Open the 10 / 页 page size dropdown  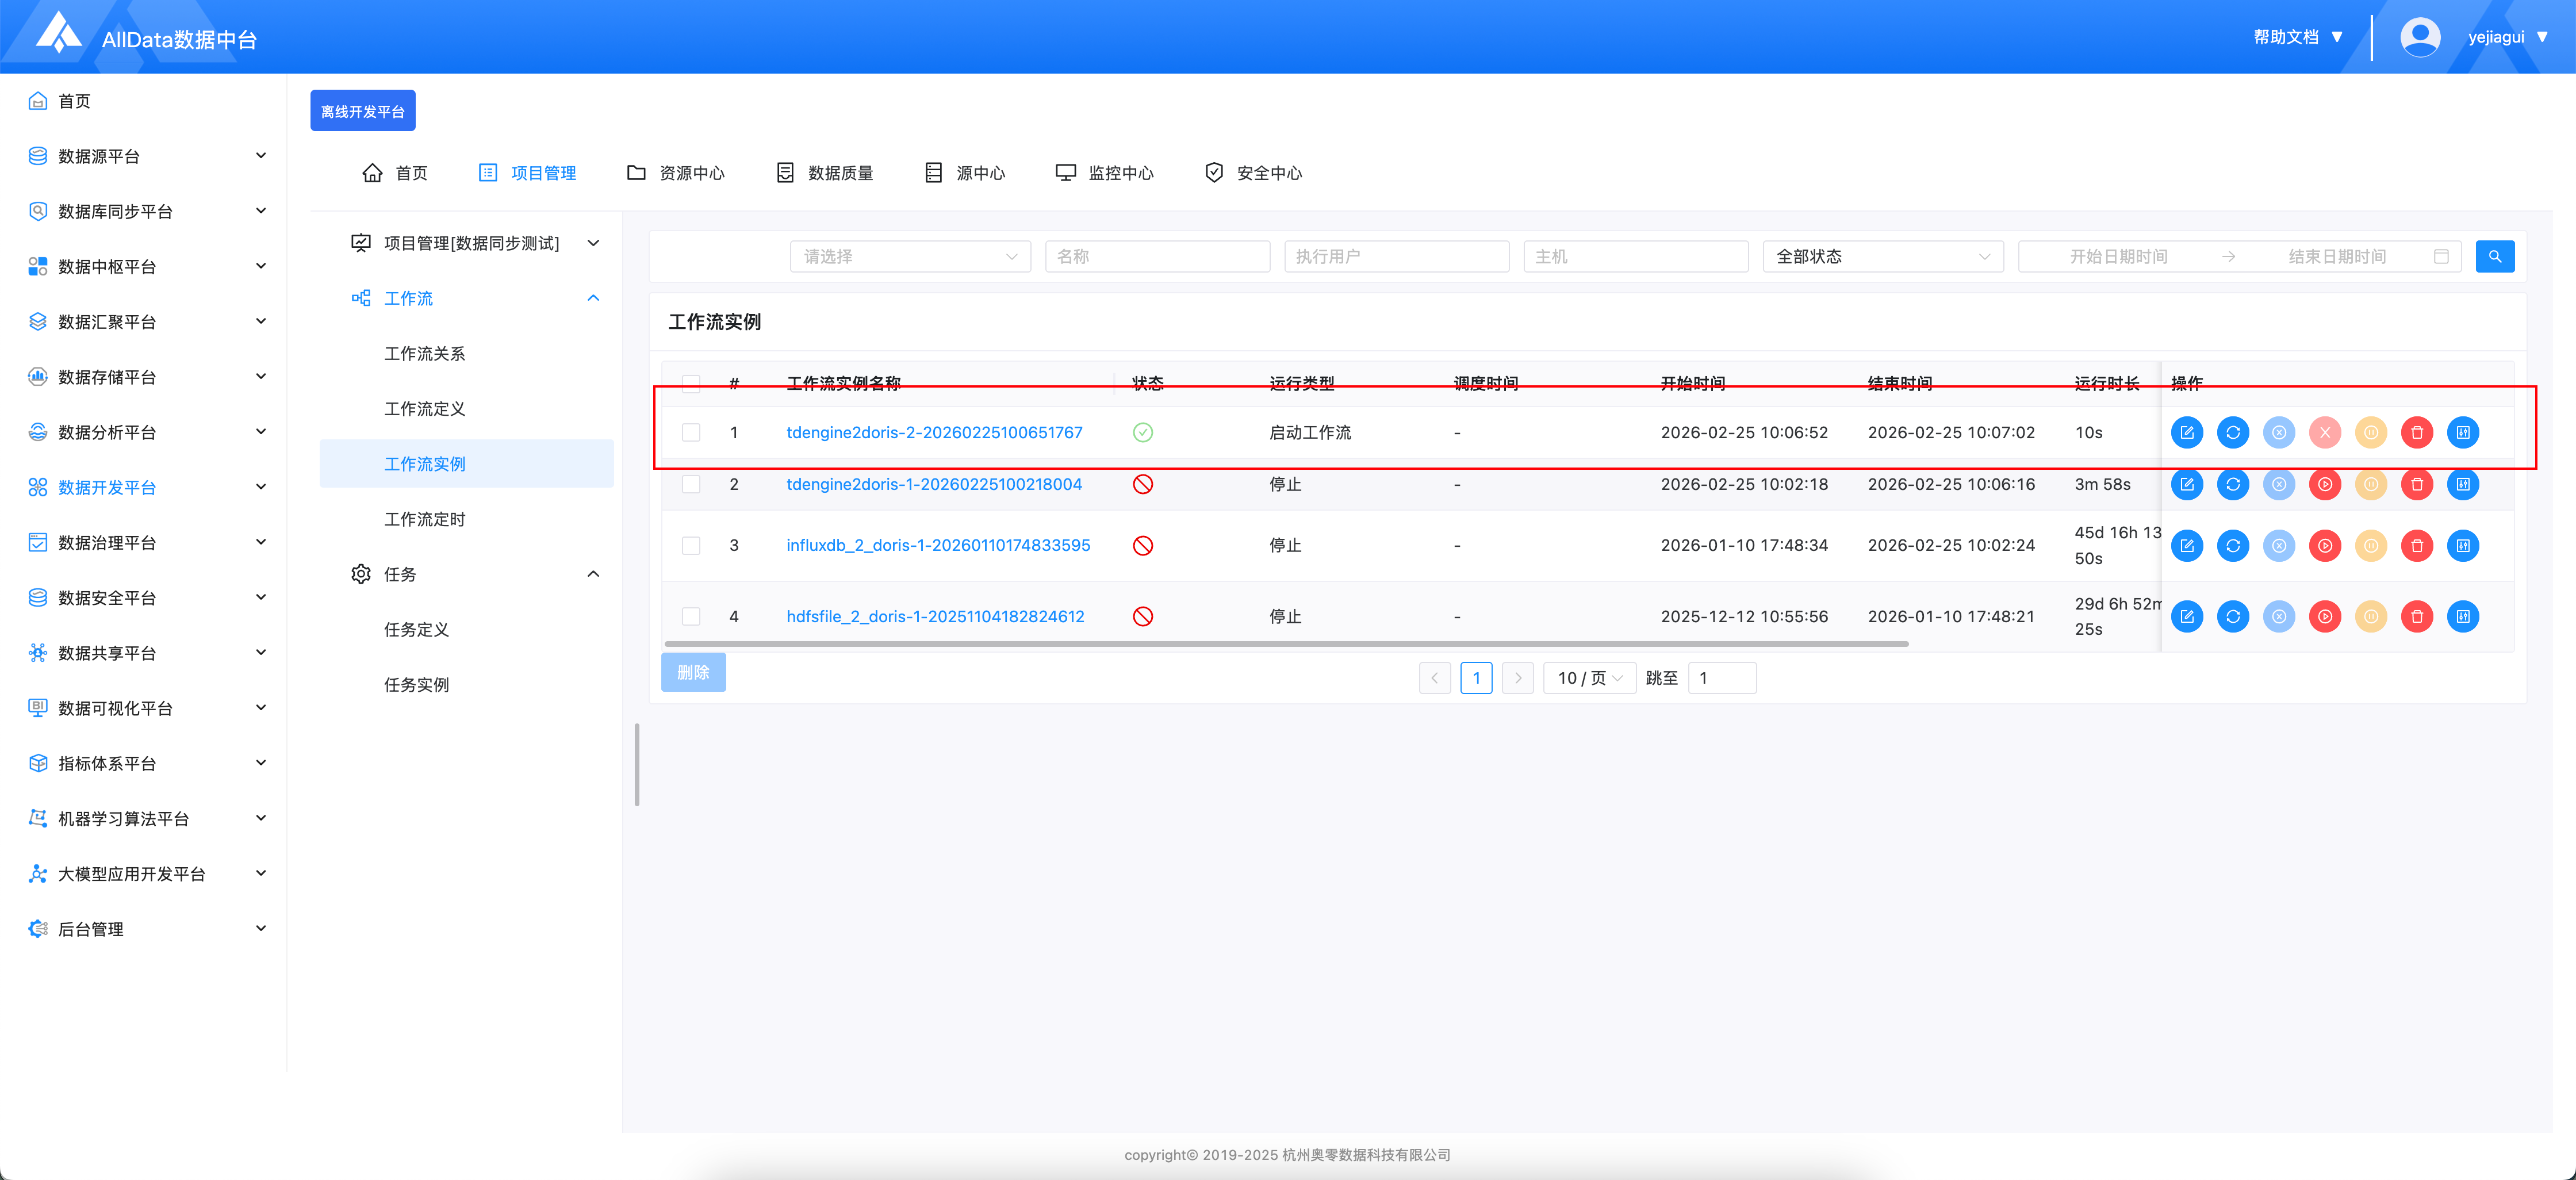pos(1589,678)
